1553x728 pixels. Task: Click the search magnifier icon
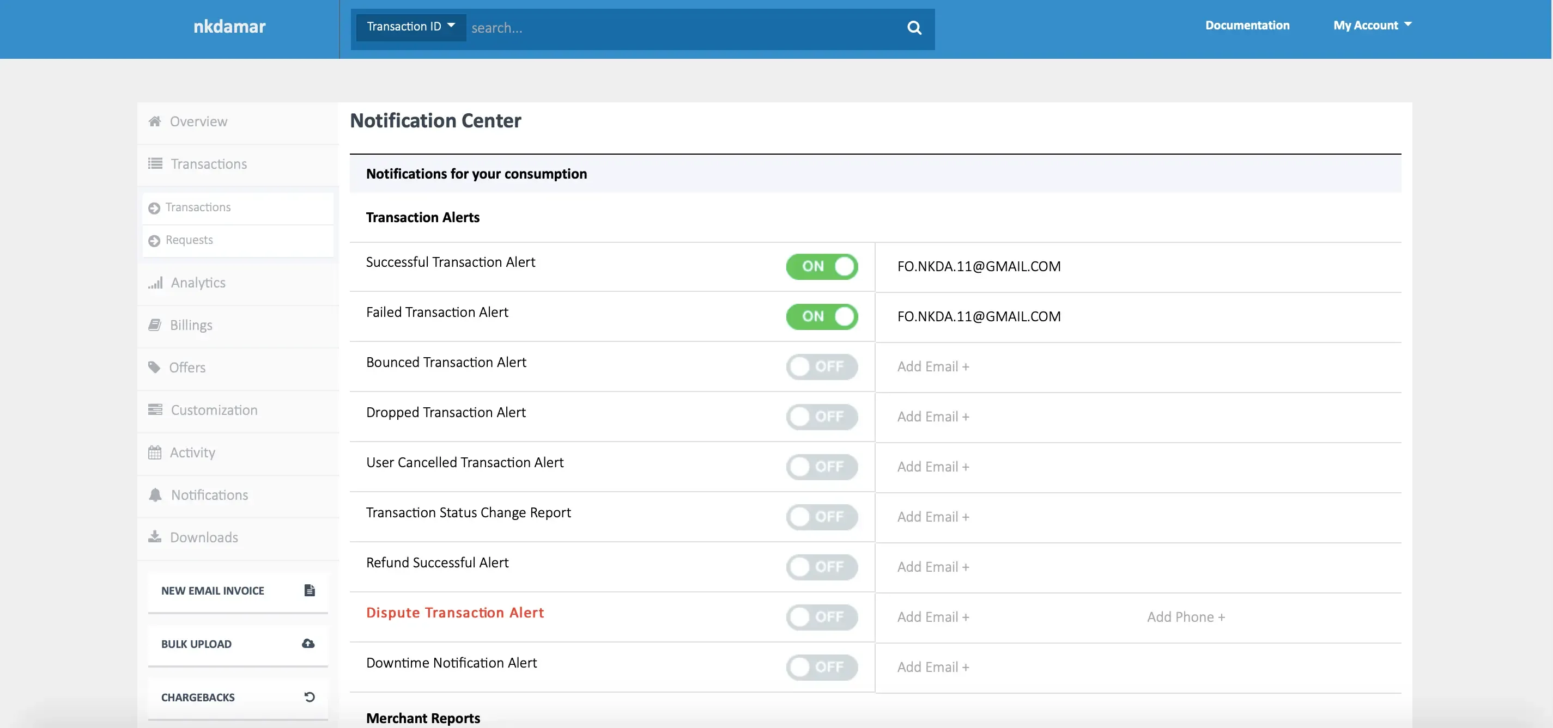[x=914, y=28]
